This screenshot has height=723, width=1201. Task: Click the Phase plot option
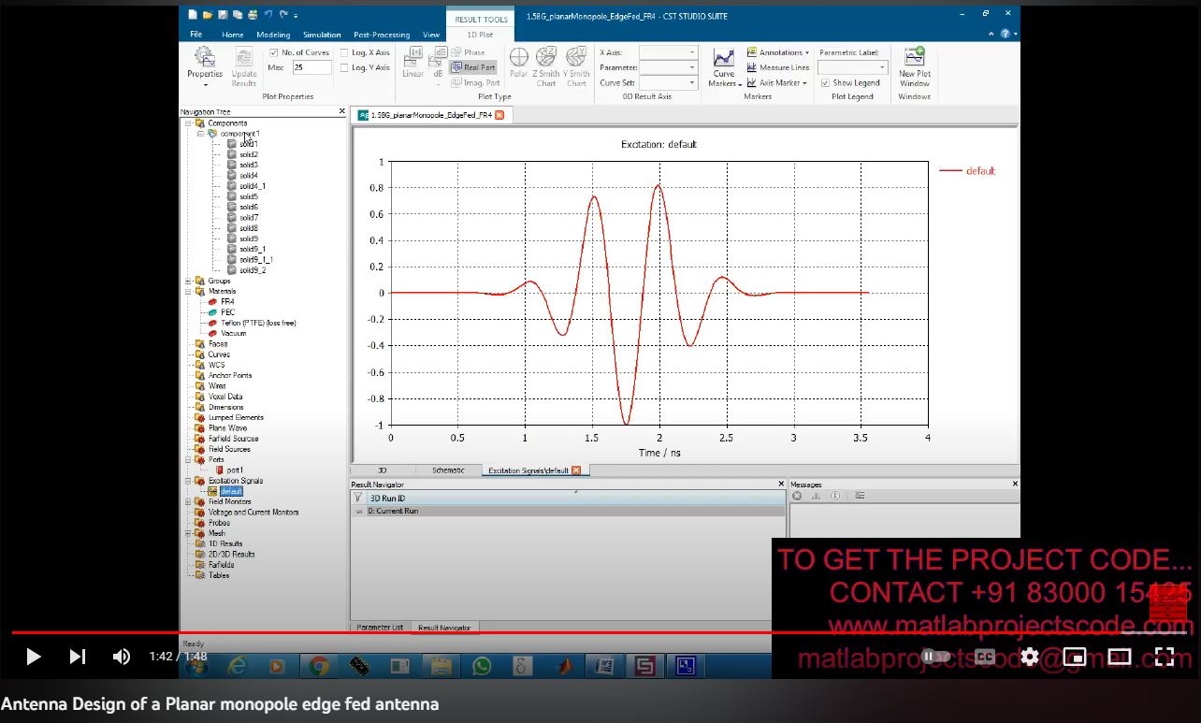(x=468, y=52)
